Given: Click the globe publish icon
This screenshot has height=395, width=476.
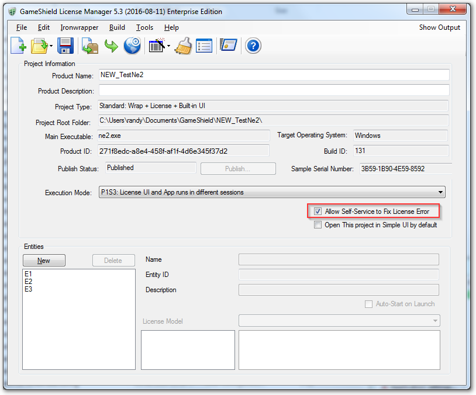Looking at the screenshot, I should [132, 46].
